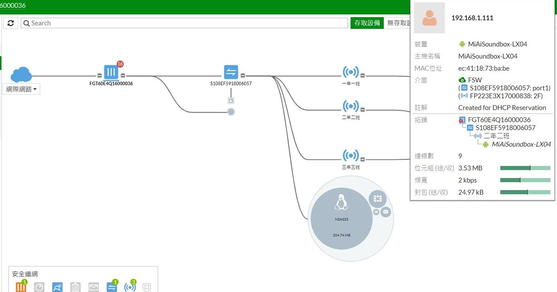Click the 三年三班 access point icon

tap(350, 156)
